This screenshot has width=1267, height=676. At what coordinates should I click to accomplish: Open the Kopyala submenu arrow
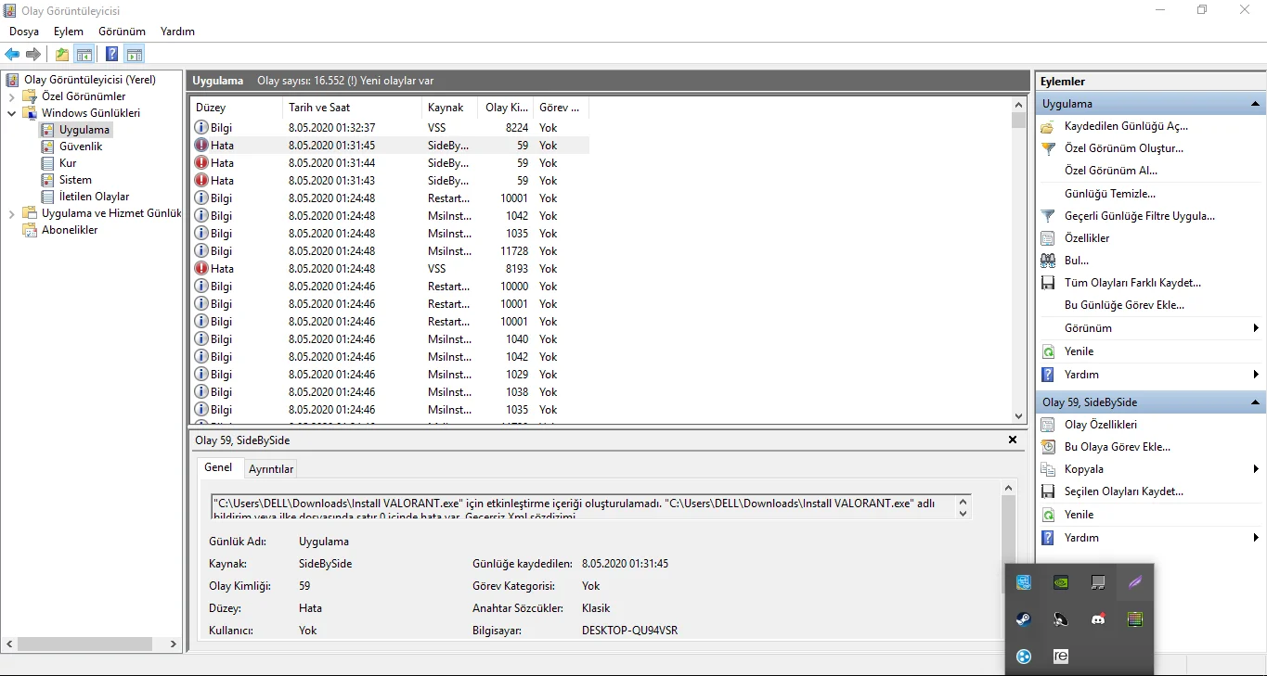1256,469
